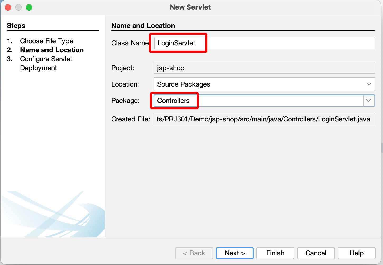Open Help for the wizard
Screen dimensions: 383x265
[x=357, y=253]
